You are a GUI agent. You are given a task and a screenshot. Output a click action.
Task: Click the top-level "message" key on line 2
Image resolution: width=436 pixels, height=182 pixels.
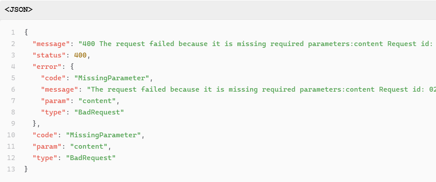51,44
